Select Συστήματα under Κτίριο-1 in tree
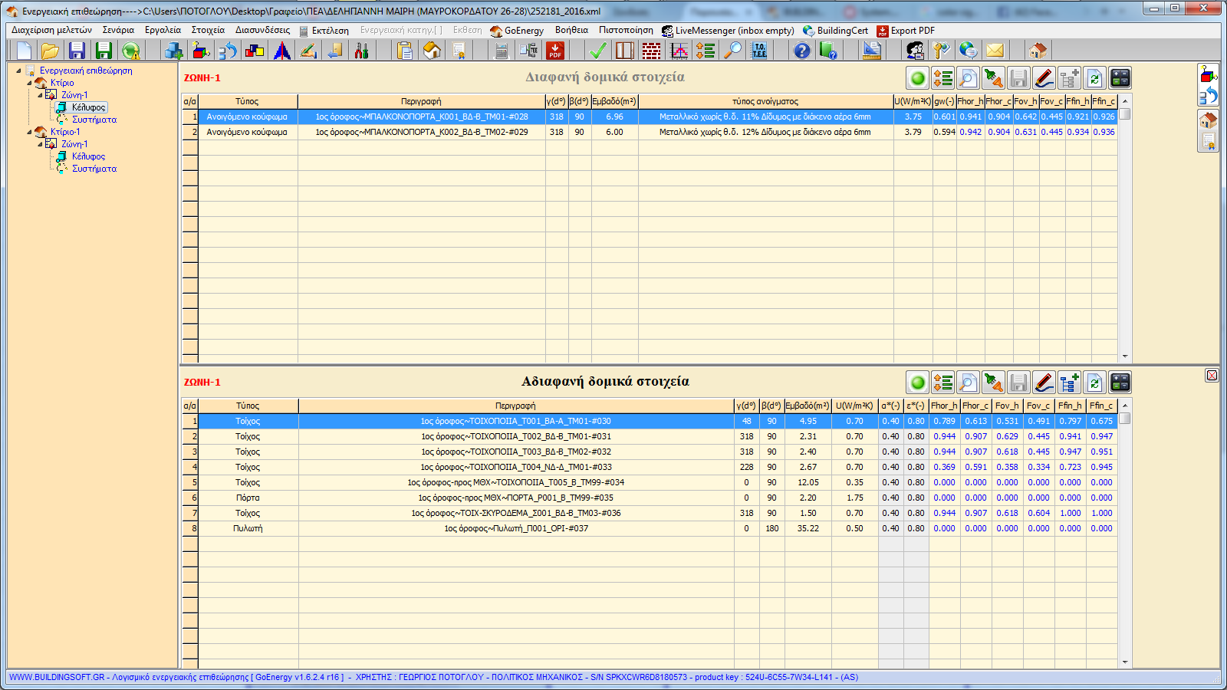 pyautogui.click(x=94, y=169)
